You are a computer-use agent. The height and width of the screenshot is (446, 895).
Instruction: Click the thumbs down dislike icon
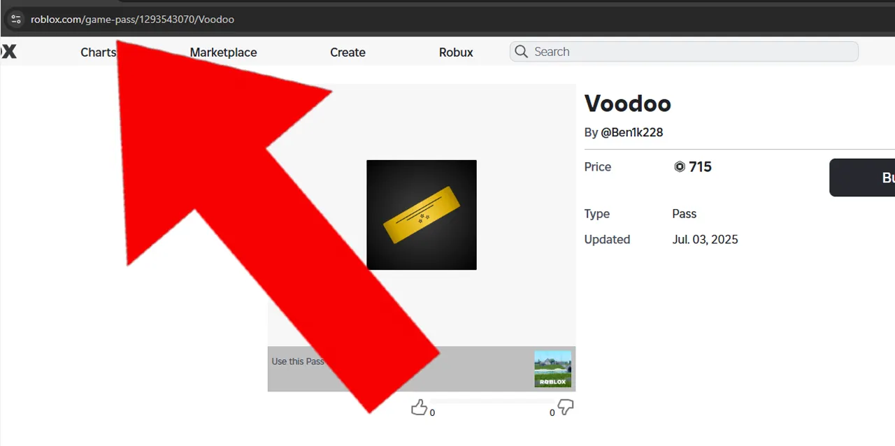566,408
